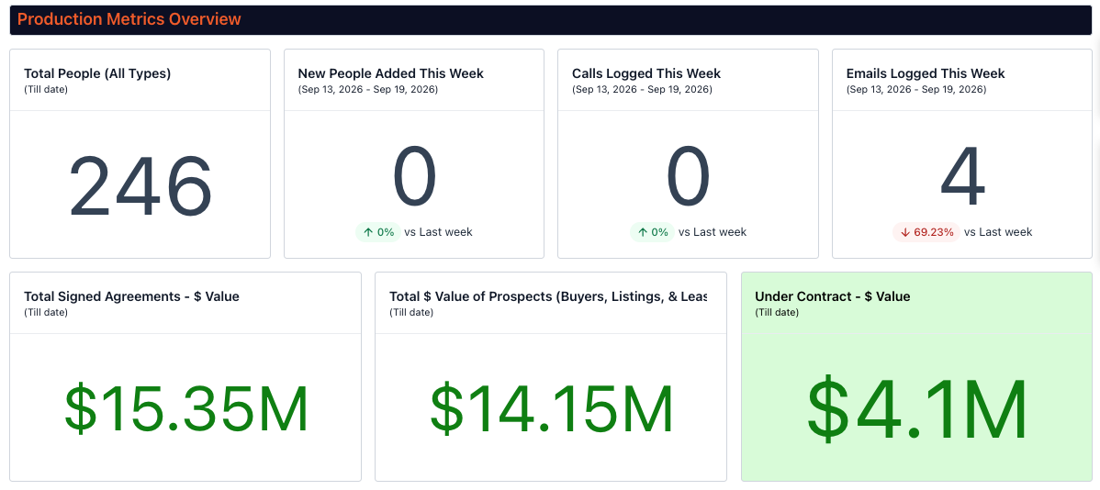Click the New People Added This Week title
This screenshot has height=490, width=1100.
click(391, 73)
